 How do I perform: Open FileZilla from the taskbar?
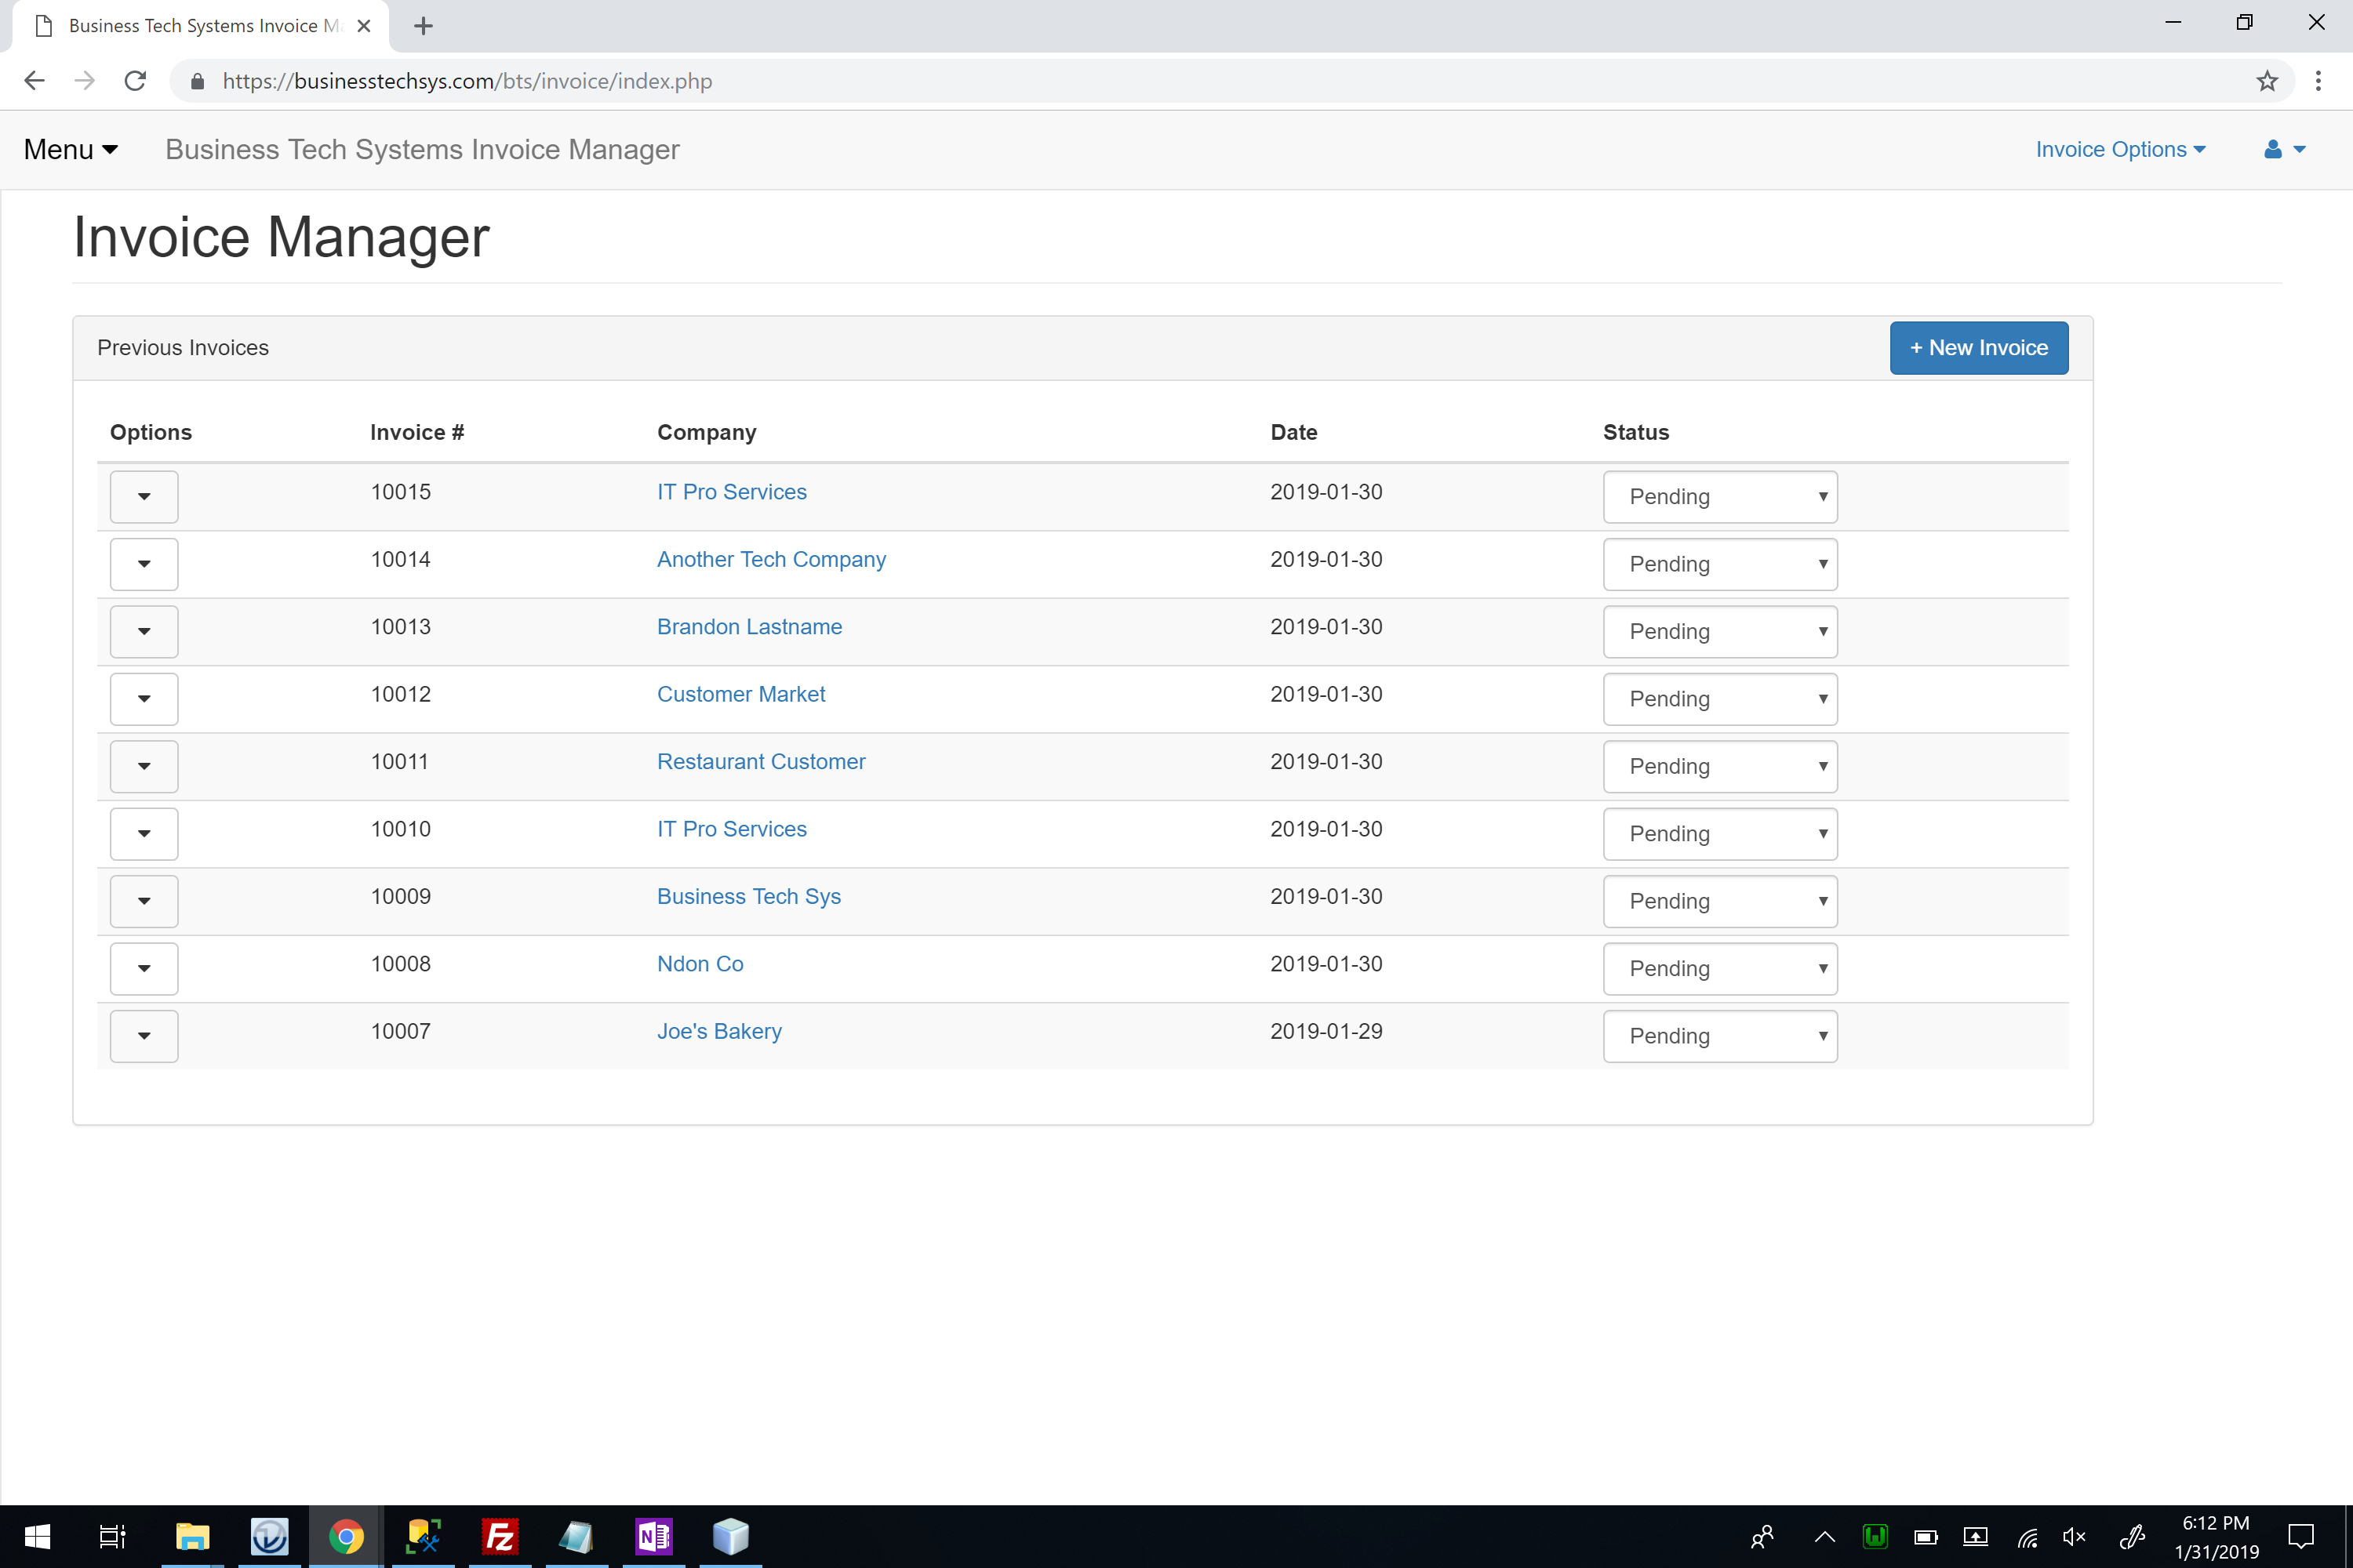pyautogui.click(x=499, y=1536)
